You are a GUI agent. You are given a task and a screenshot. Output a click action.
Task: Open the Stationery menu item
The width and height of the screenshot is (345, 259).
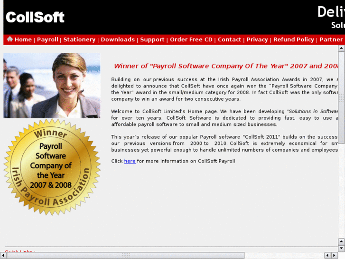tap(79, 39)
